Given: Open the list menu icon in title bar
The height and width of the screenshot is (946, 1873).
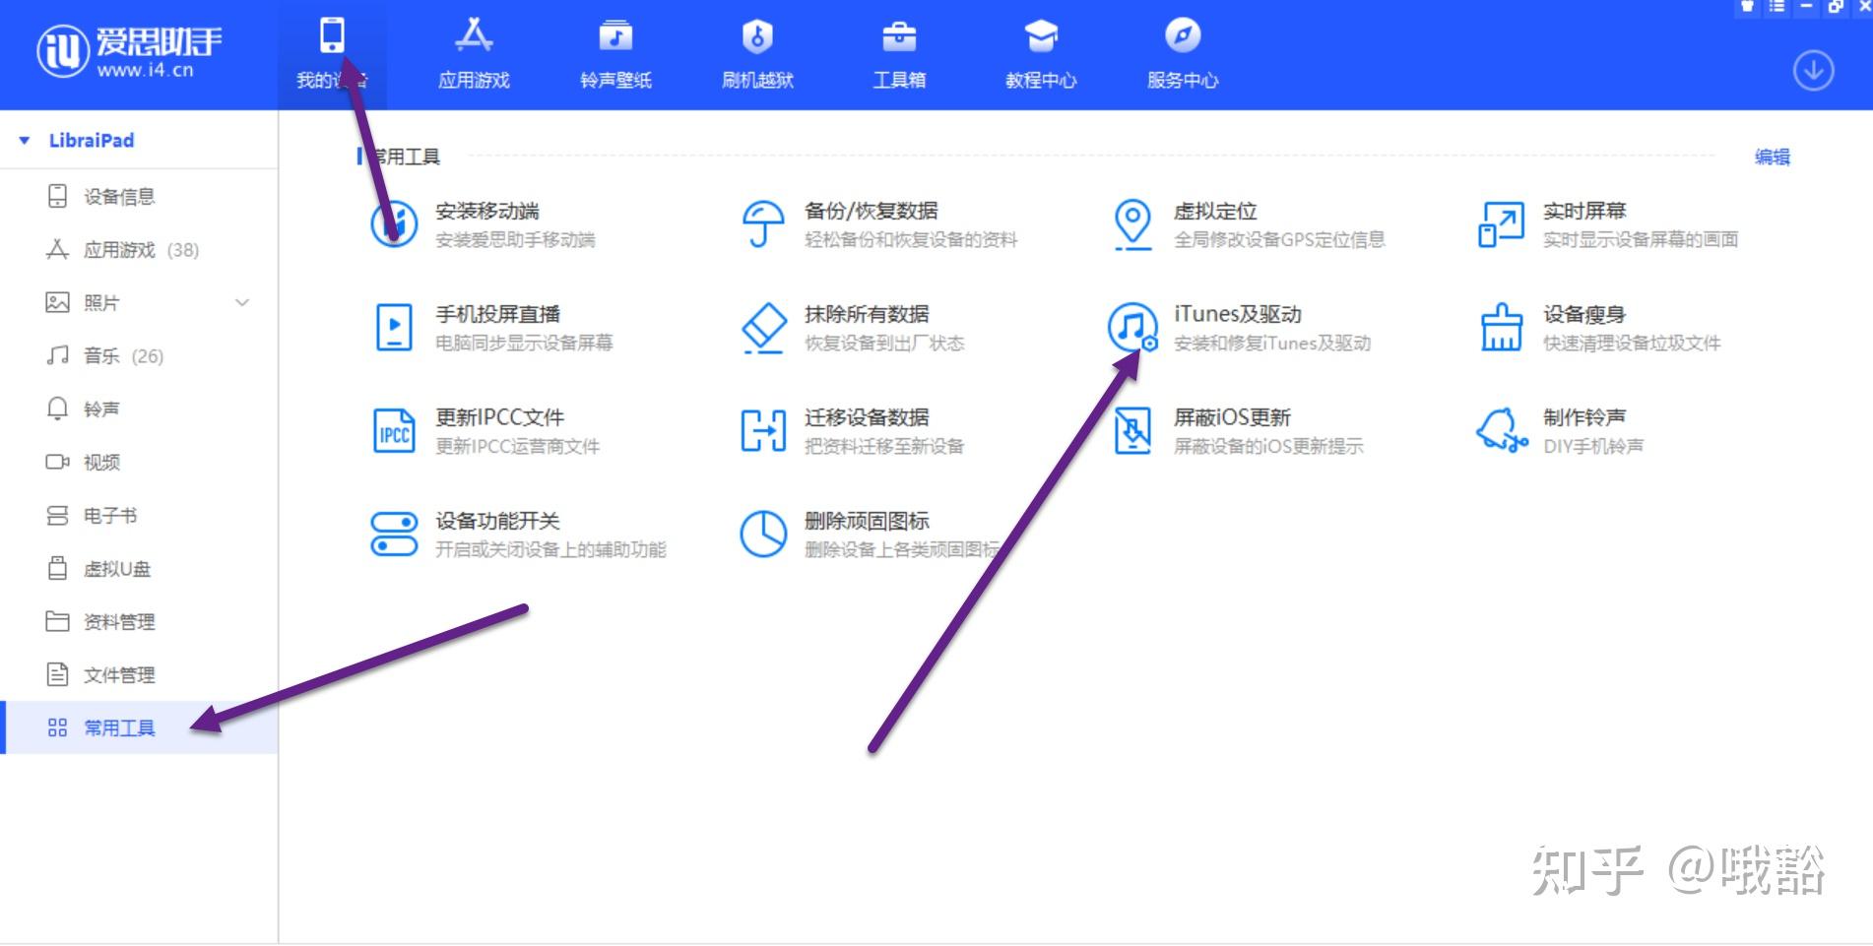Looking at the screenshot, I should tap(1776, 5).
